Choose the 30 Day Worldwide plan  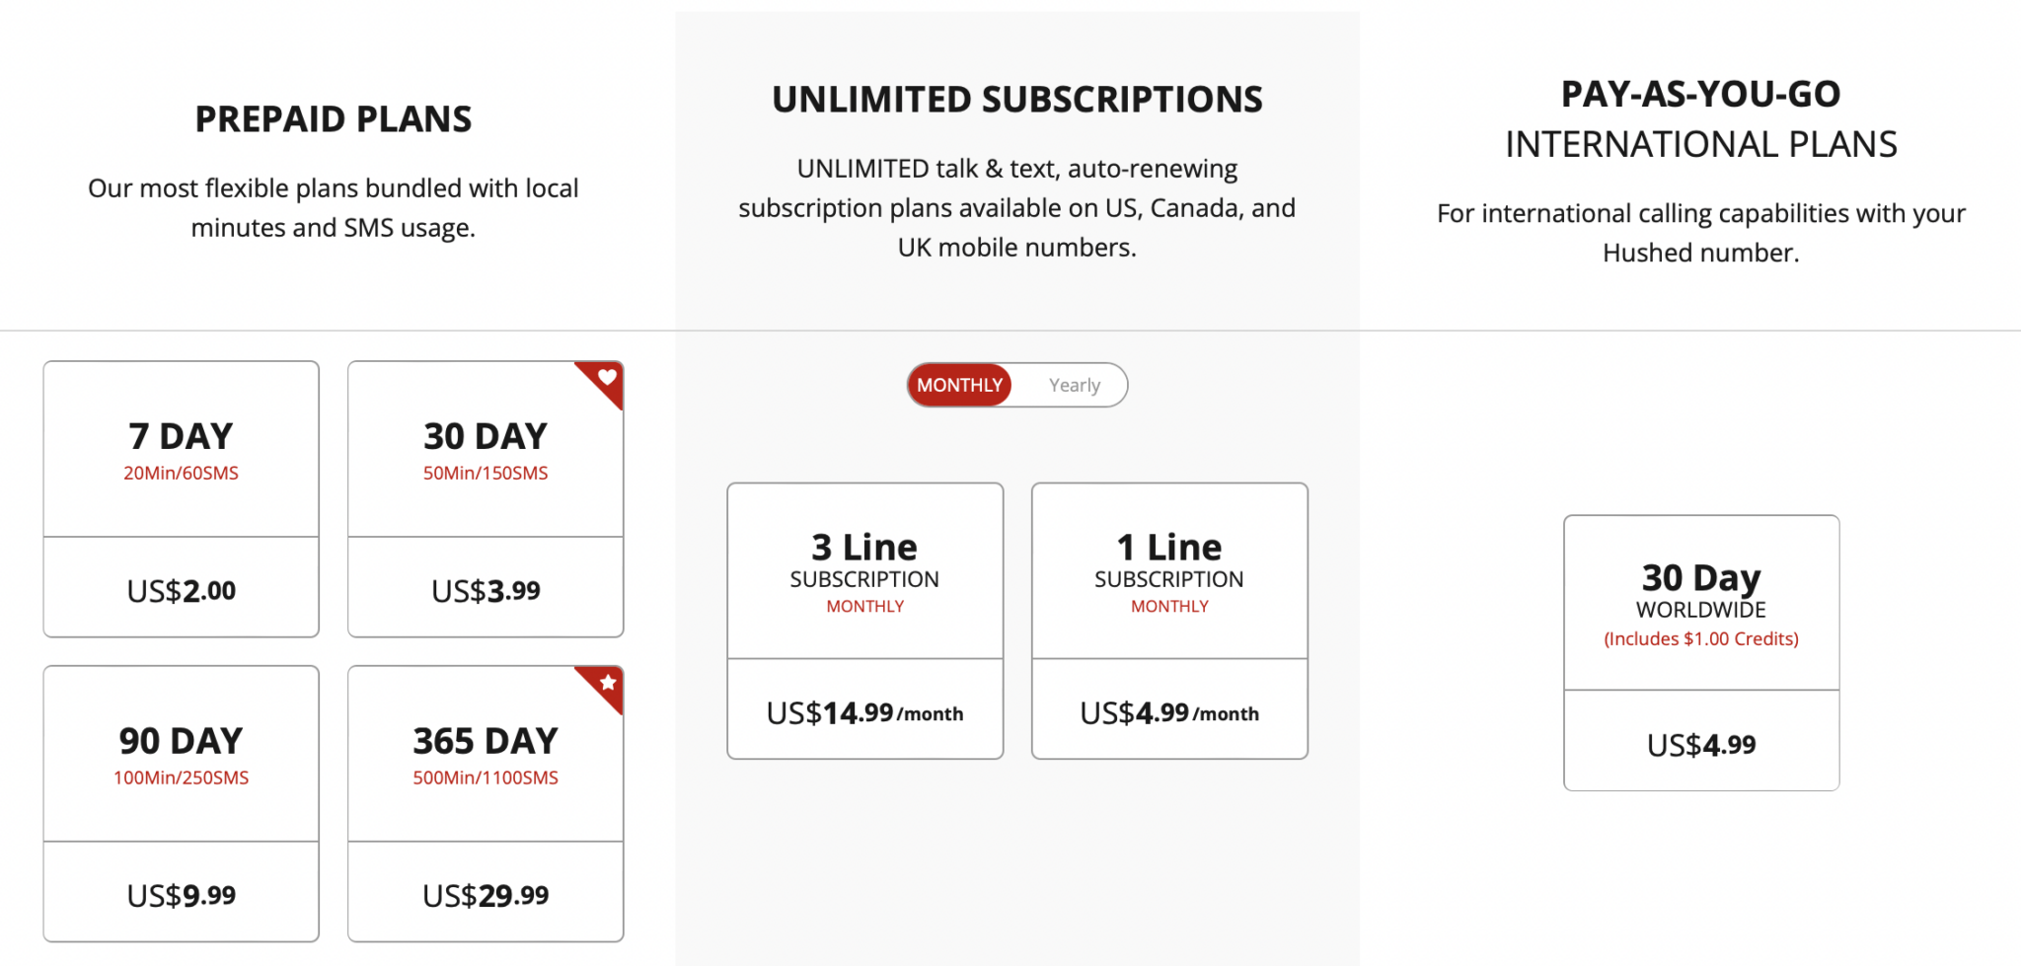1701,603
